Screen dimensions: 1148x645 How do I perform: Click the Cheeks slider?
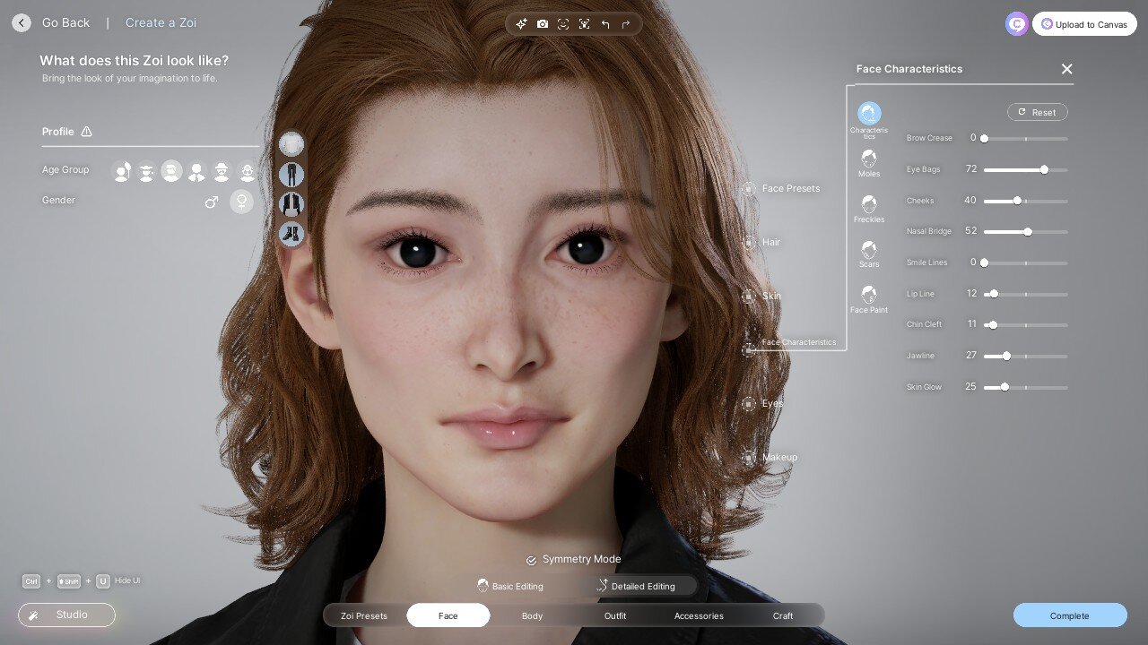[1025, 201]
